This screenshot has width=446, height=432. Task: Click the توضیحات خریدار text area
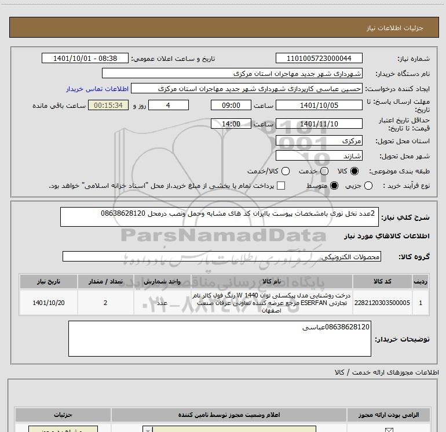click(x=220, y=339)
